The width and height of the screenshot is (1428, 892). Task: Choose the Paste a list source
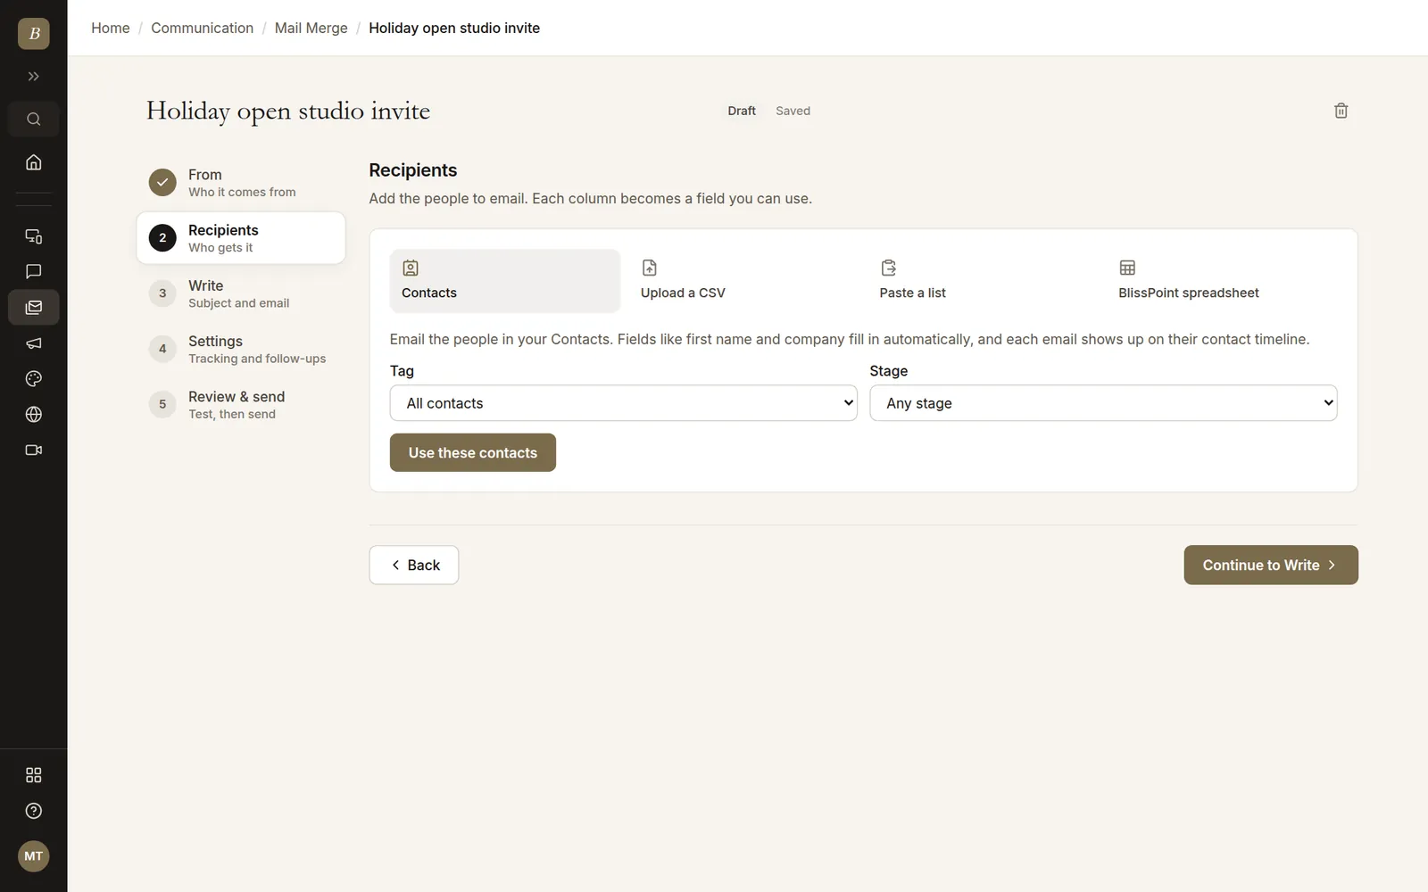(x=983, y=280)
